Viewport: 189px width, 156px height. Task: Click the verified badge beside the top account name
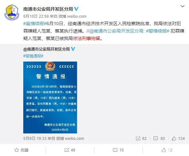76,9
